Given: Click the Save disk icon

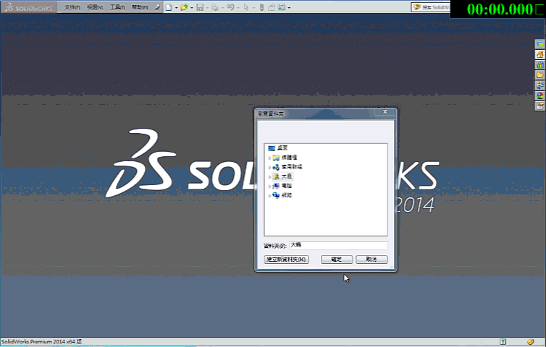Looking at the screenshot, I should [x=200, y=7].
